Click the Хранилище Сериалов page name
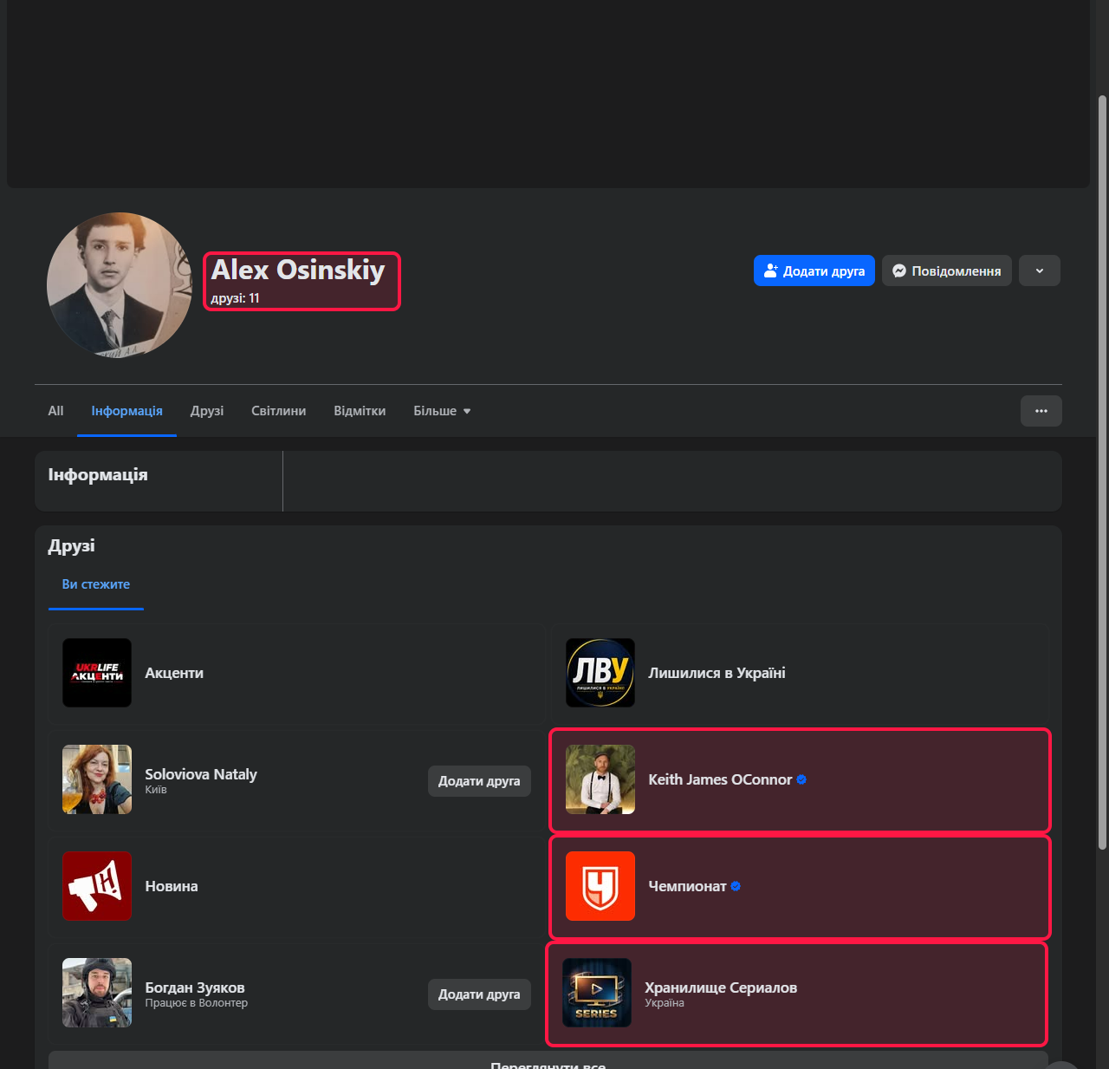This screenshot has width=1109, height=1069. point(721,988)
